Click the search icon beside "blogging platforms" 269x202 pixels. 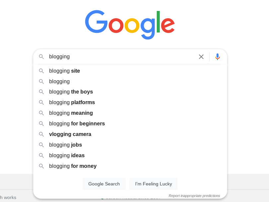(42, 102)
